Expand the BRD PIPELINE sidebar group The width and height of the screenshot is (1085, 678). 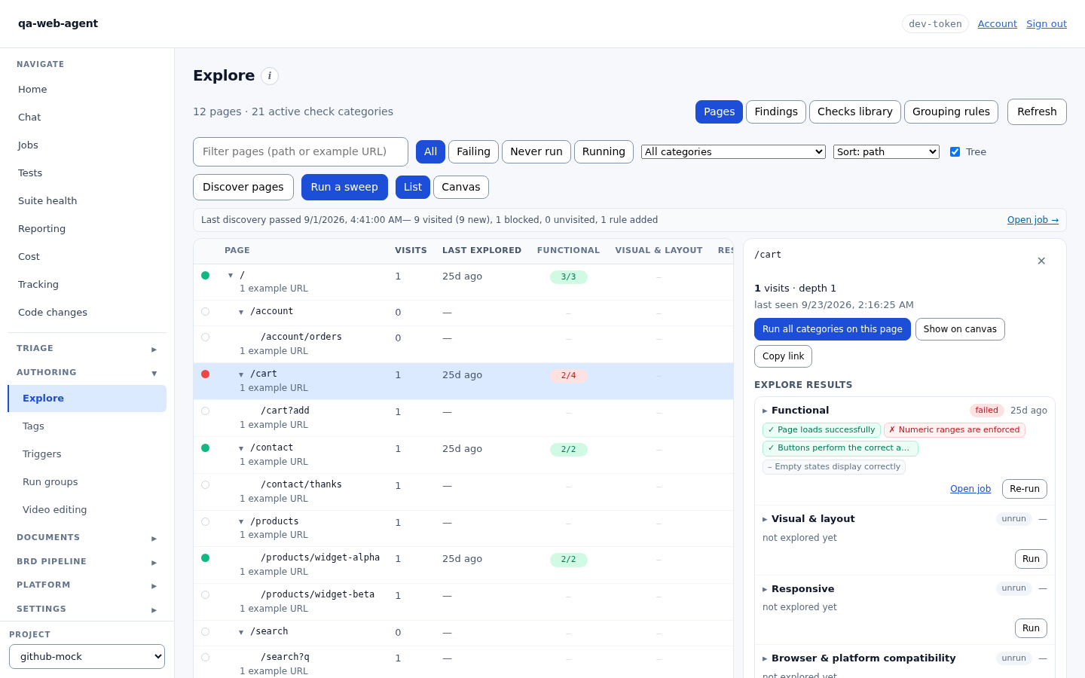[87, 561]
